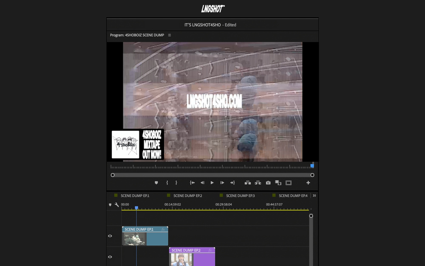Step back one frame

[202, 183]
